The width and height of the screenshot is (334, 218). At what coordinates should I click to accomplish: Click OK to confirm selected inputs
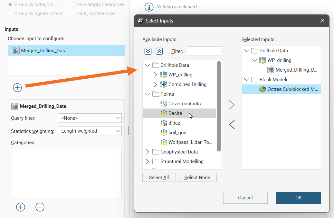[x=298, y=198]
